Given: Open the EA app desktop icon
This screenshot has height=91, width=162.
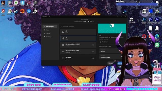Looking at the screenshot, I should pyautogui.click(x=22, y=12).
